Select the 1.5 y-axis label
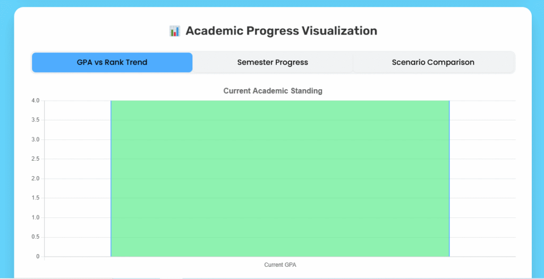Screen dimensions: 544x279 point(36,198)
